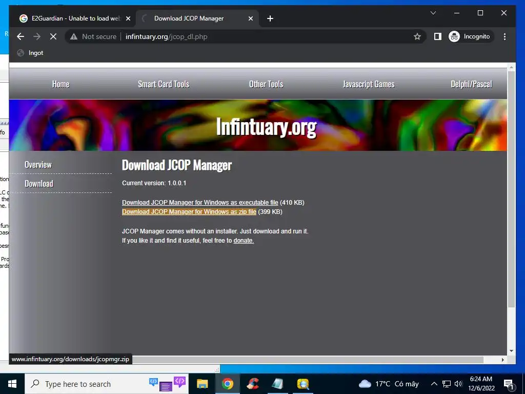Open the notepad-style taskbar app

[x=277, y=384]
